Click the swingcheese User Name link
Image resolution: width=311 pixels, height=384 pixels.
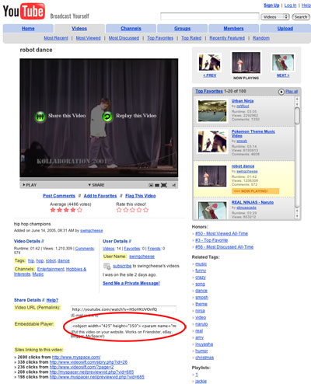[x=142, y=257]
